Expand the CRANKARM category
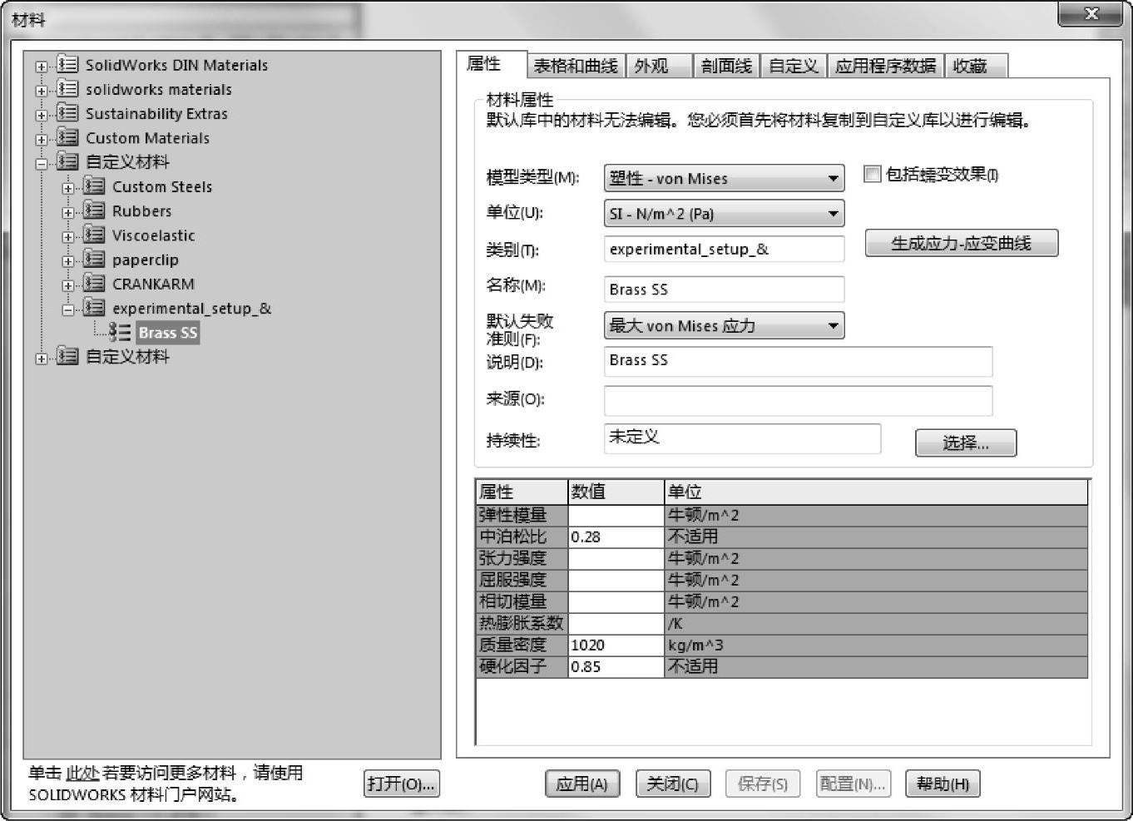This screenshot has height=821, width=1133. pyautogui.click(x=68, y=285)
